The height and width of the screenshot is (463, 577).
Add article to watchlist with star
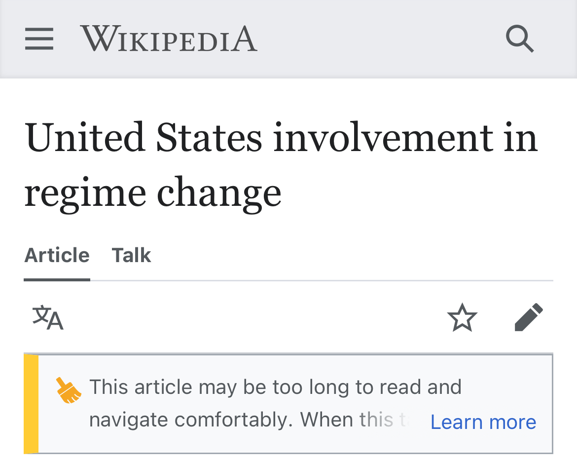click(462, 317)
